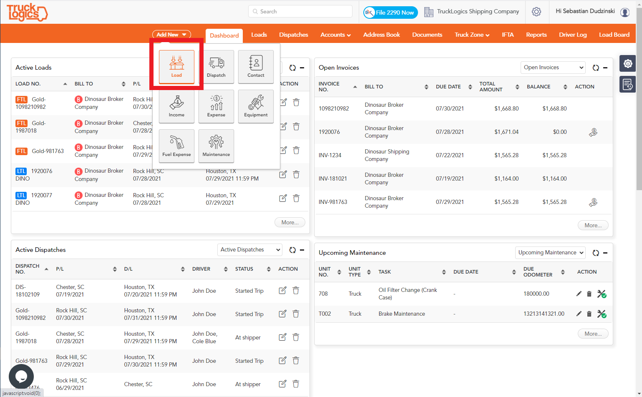642x397 pixels.
Task: Choose the Dispatch icon in Add New menu
Action: (216, 67)
